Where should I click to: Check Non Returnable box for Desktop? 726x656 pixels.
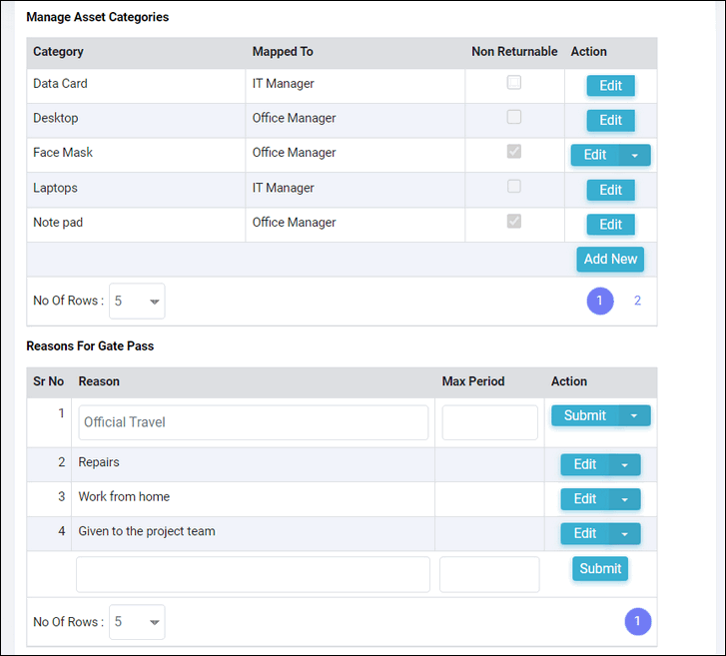point(514,117)
